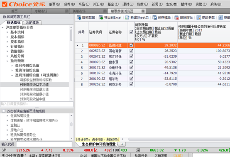The width and height of the screenshot is (230, 157).
Task: Expand the 基本资料 tree node
Action: click(7, 32)
